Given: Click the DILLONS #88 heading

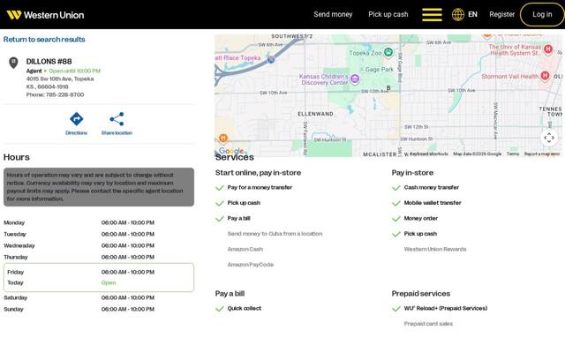Looking at the screenshot, I should tap(49, 61).
